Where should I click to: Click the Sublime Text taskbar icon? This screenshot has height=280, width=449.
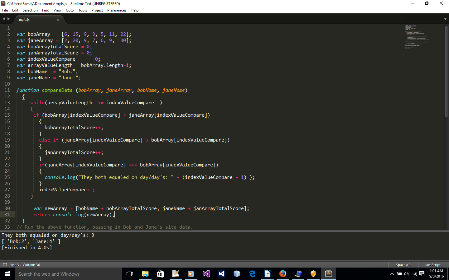coord(329,274)
